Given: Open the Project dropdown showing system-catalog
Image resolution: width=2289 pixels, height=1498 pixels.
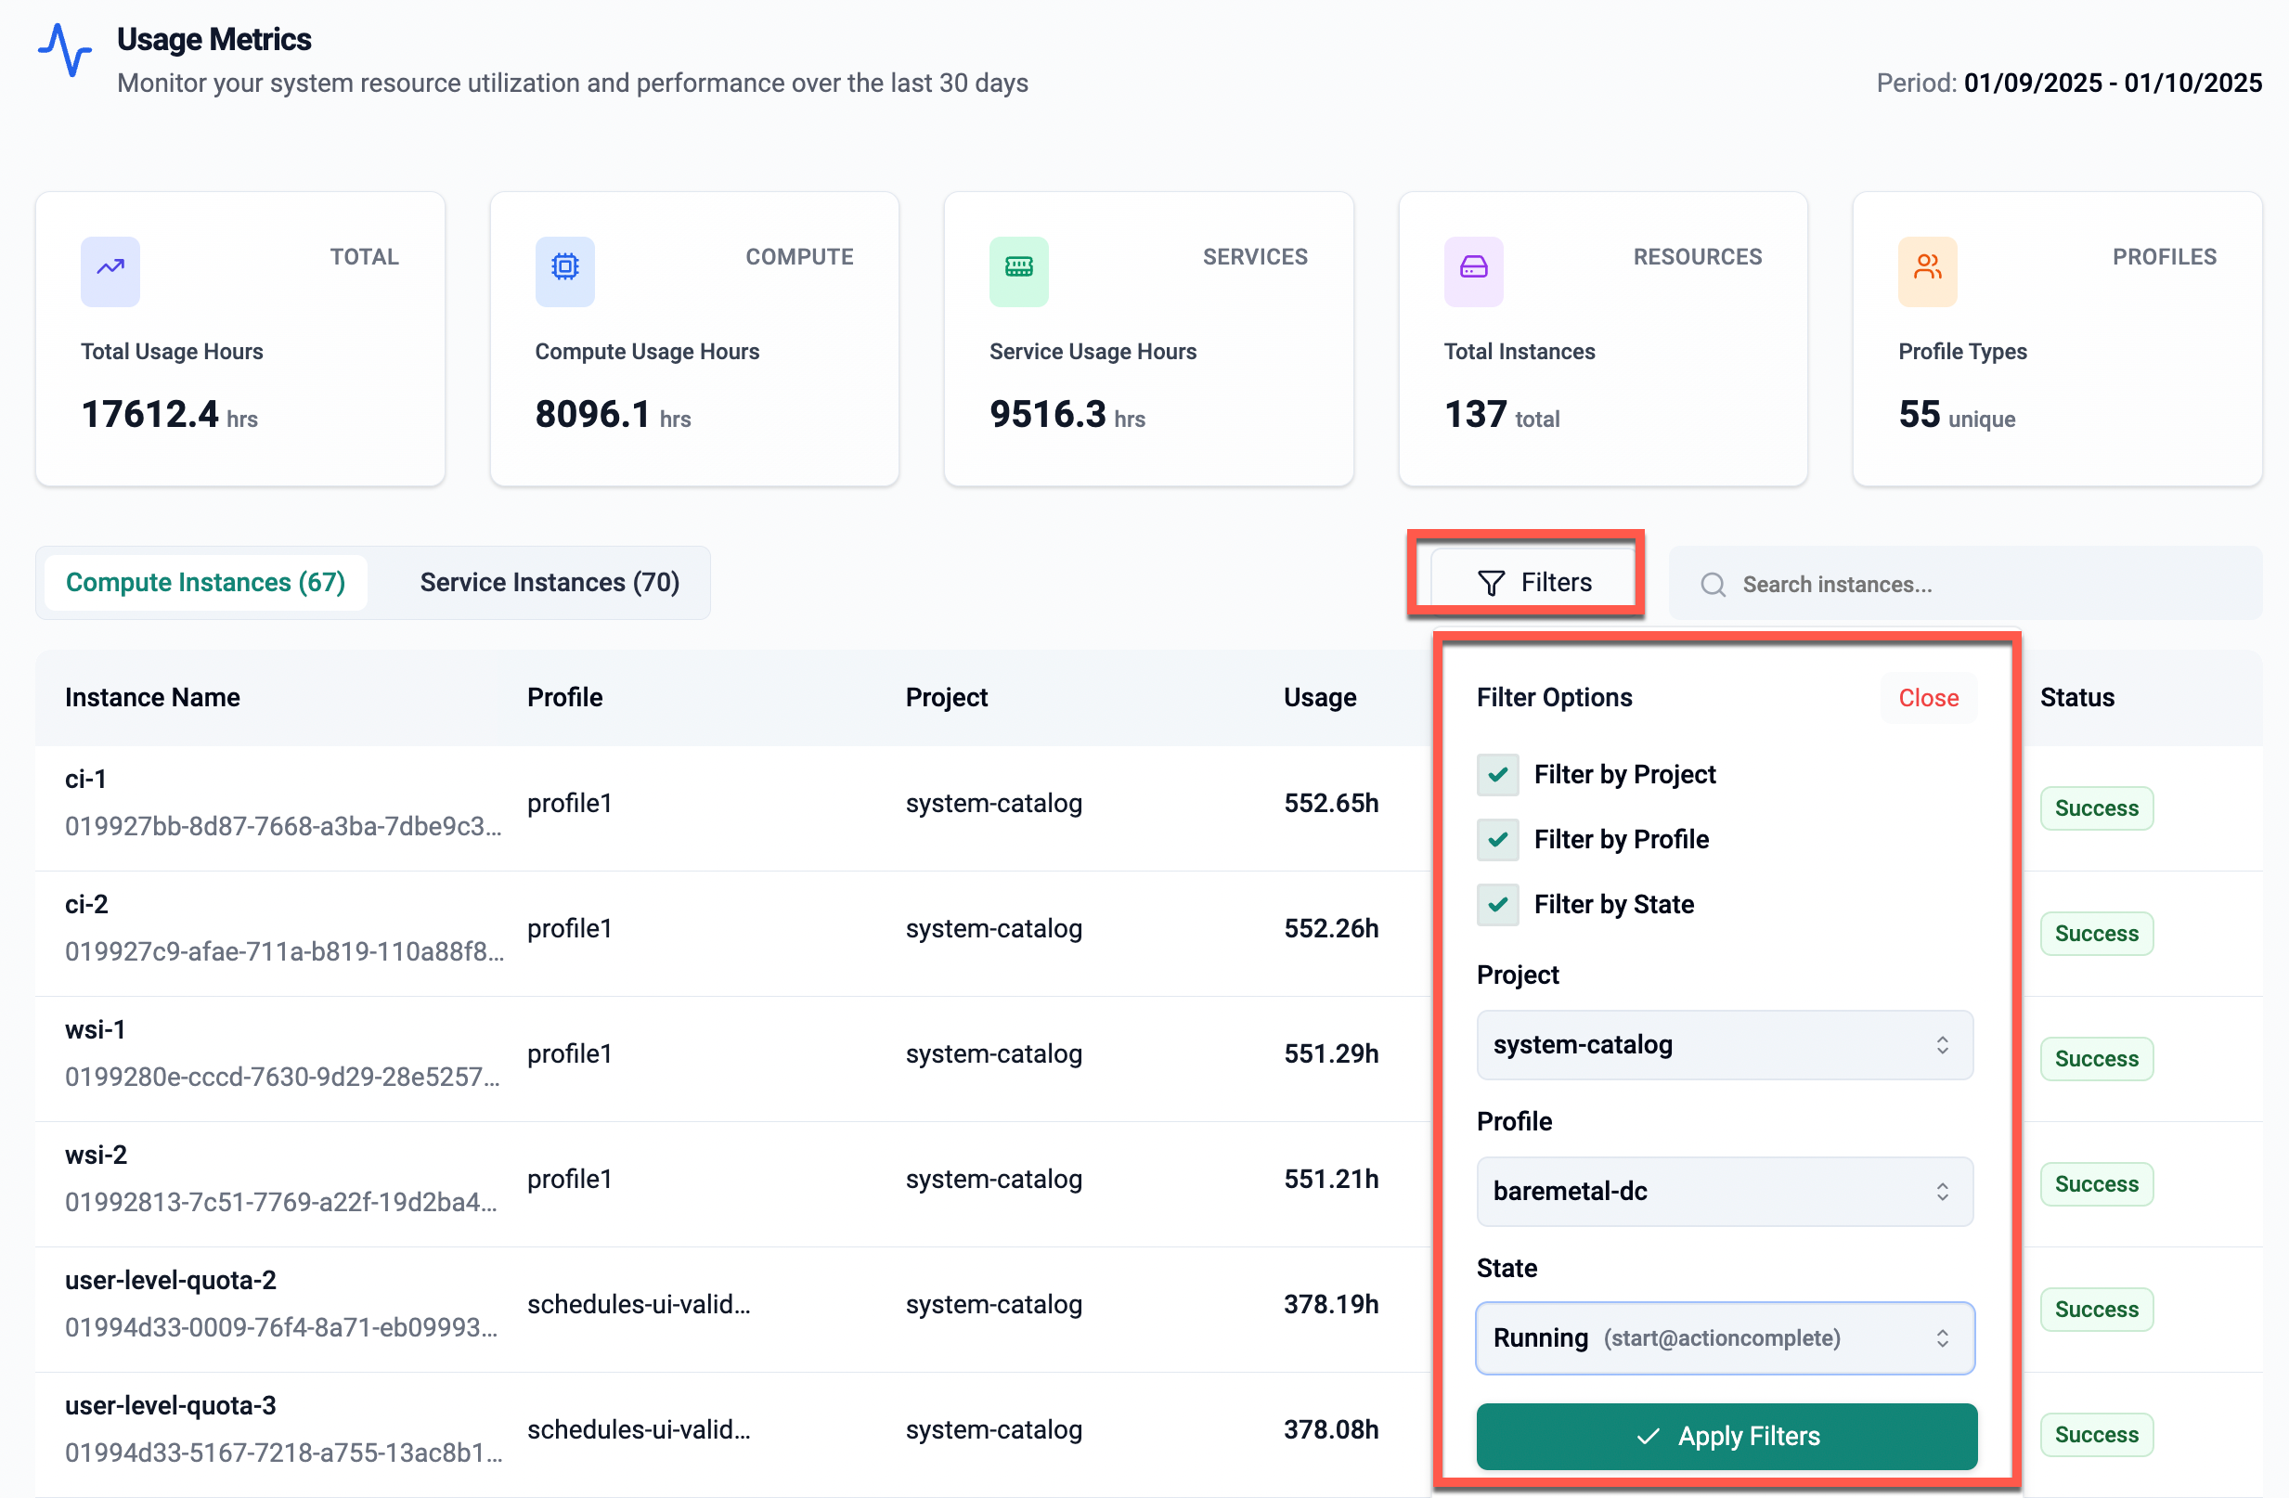Looking at the screenshot, I should tap(1725, 1045).
